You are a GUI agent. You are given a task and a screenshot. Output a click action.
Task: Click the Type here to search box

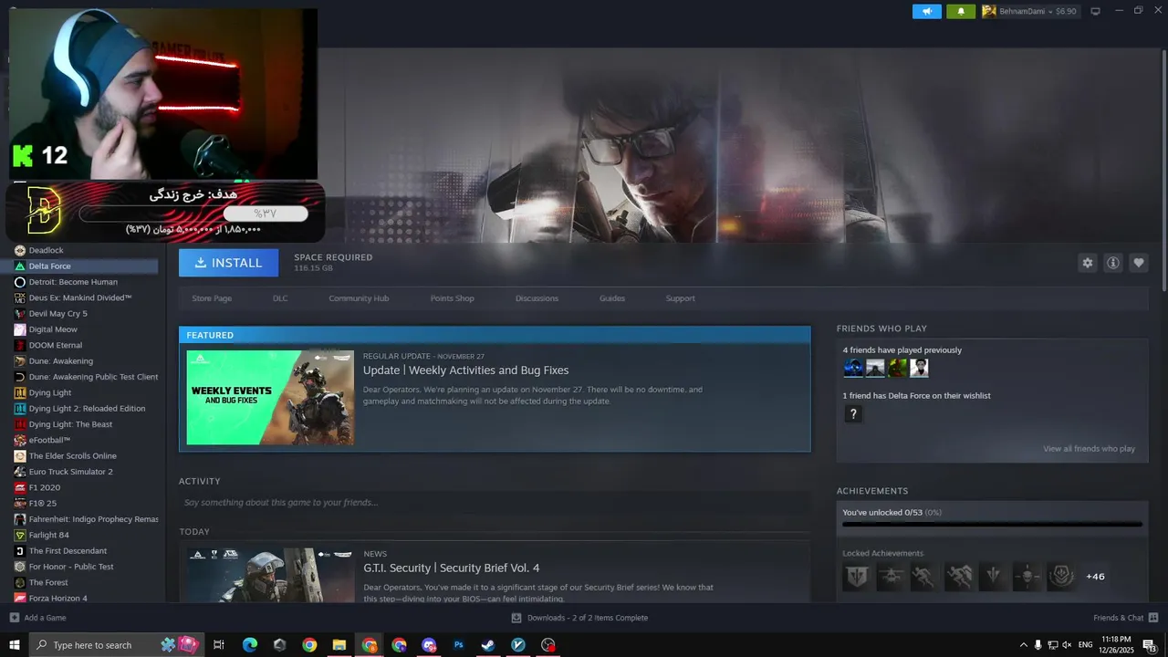click(x=117, y=645)
